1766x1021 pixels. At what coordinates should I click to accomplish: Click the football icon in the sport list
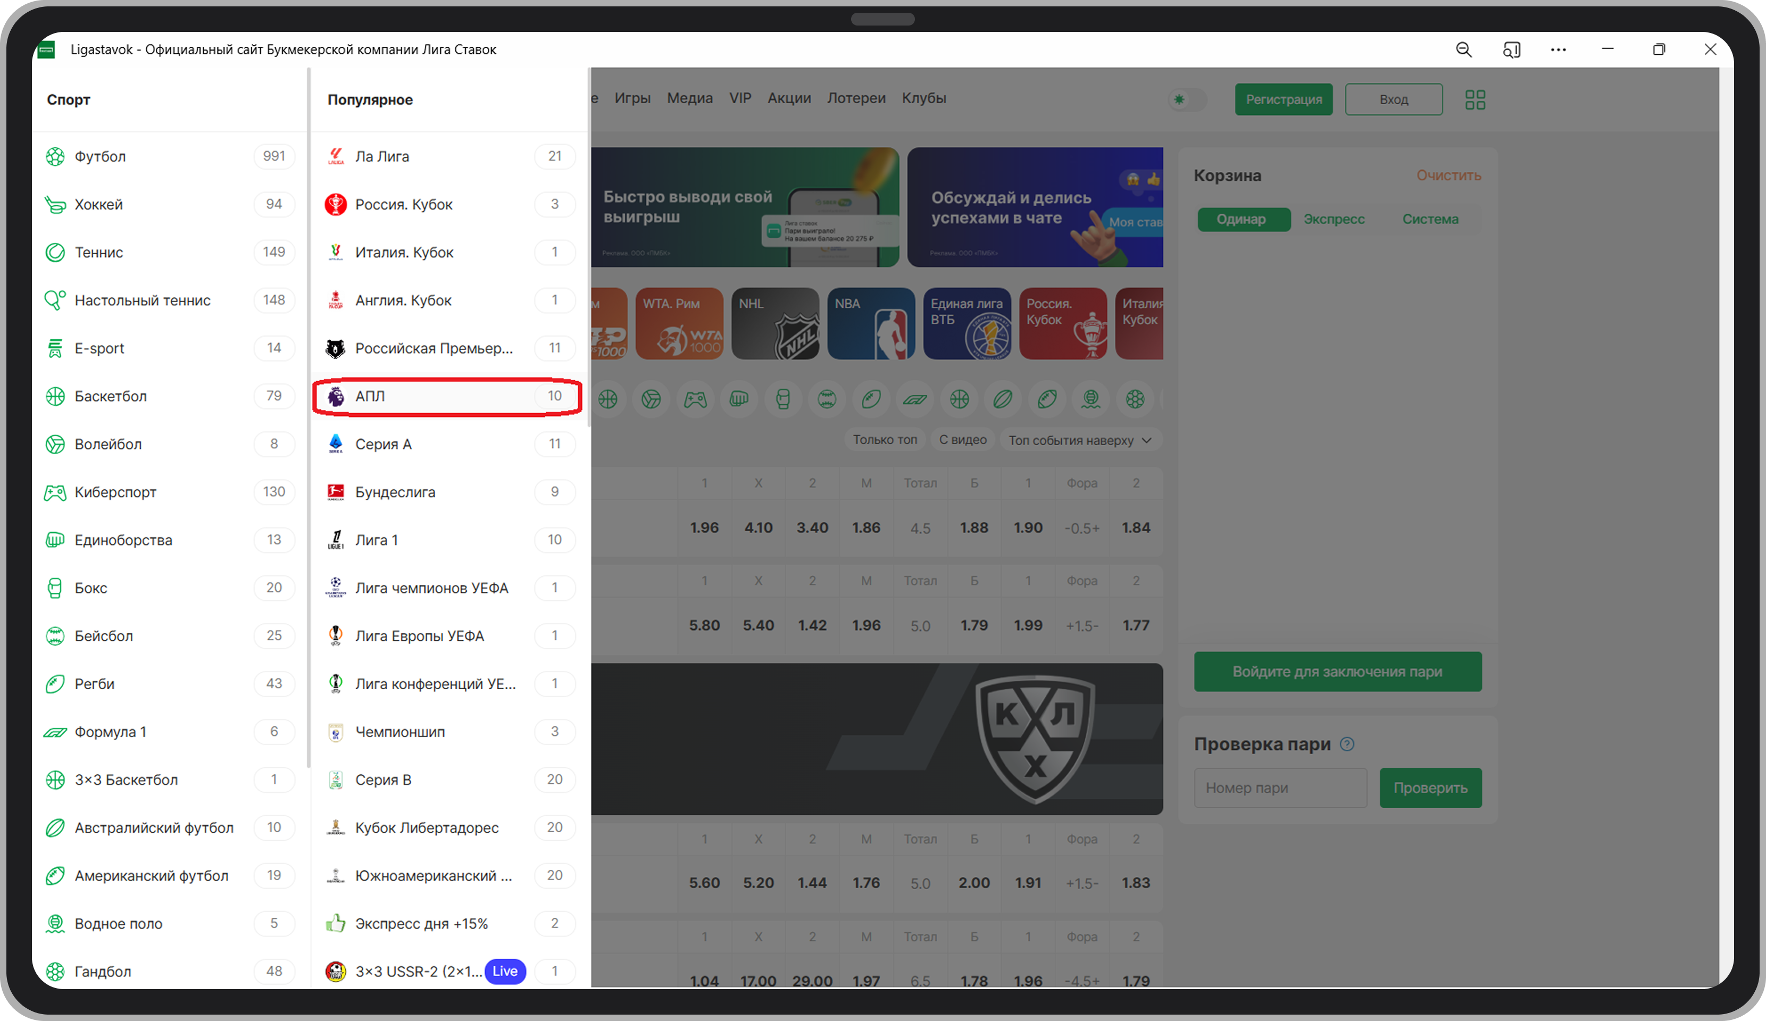(x=55, y=156)
